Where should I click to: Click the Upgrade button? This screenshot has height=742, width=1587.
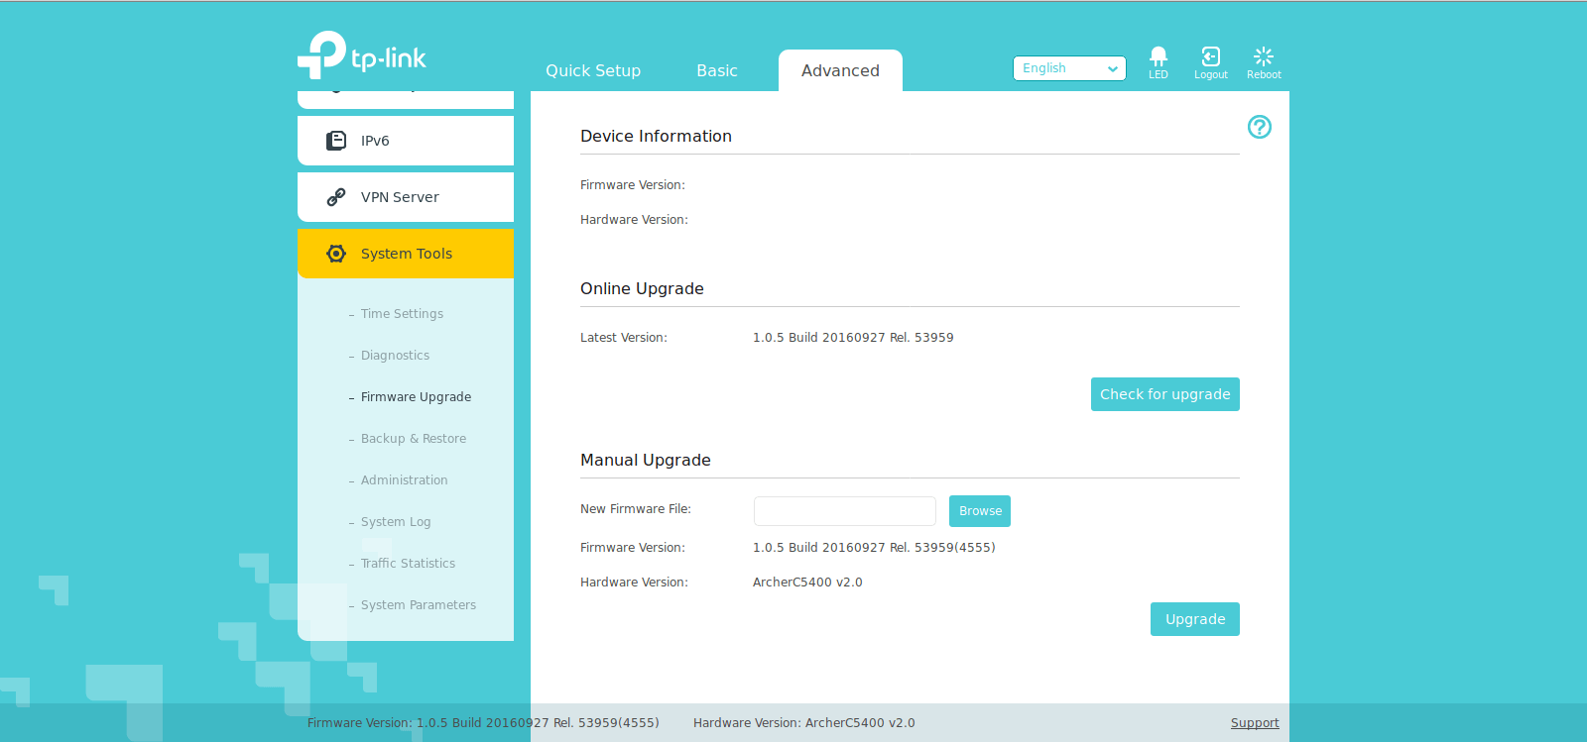1195,619
